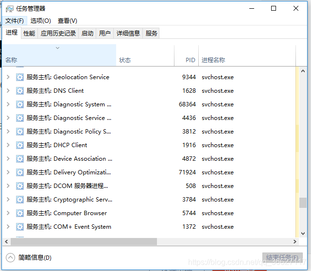Image resolution: width=311 pixels, height=271 pixels.
Task: Click the gear icon for DHCP Client
Action: tap(19, 145)
